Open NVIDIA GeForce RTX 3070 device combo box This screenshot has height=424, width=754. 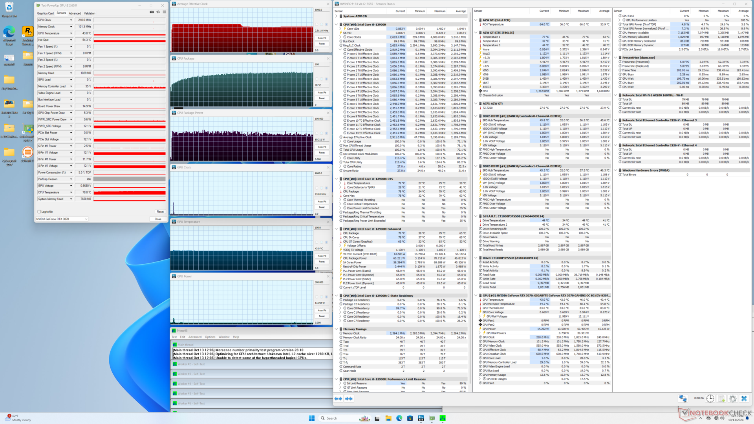tap(62, 219)
